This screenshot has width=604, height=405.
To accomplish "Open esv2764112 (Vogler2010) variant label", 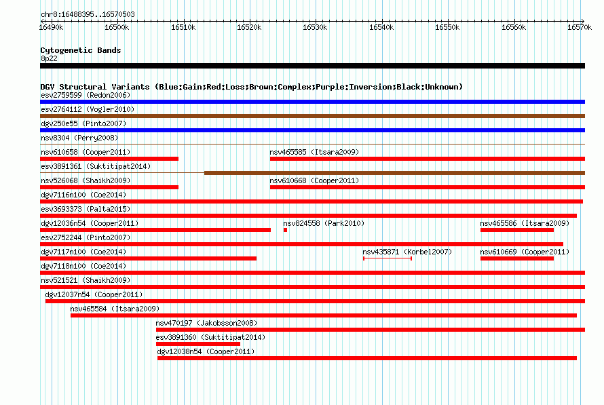I will [88, 109].
